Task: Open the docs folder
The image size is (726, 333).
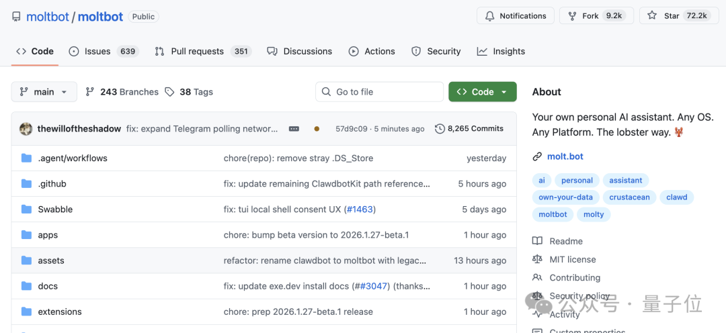Action: 48,286
